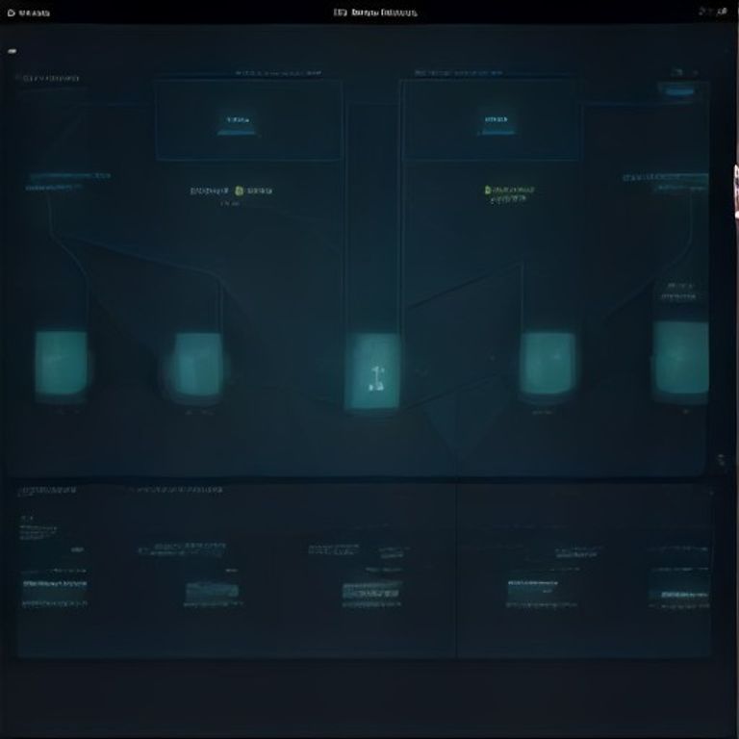Click the white symbol inside the center teal tank
Screen dimensions: 739x739
point(376,378)
